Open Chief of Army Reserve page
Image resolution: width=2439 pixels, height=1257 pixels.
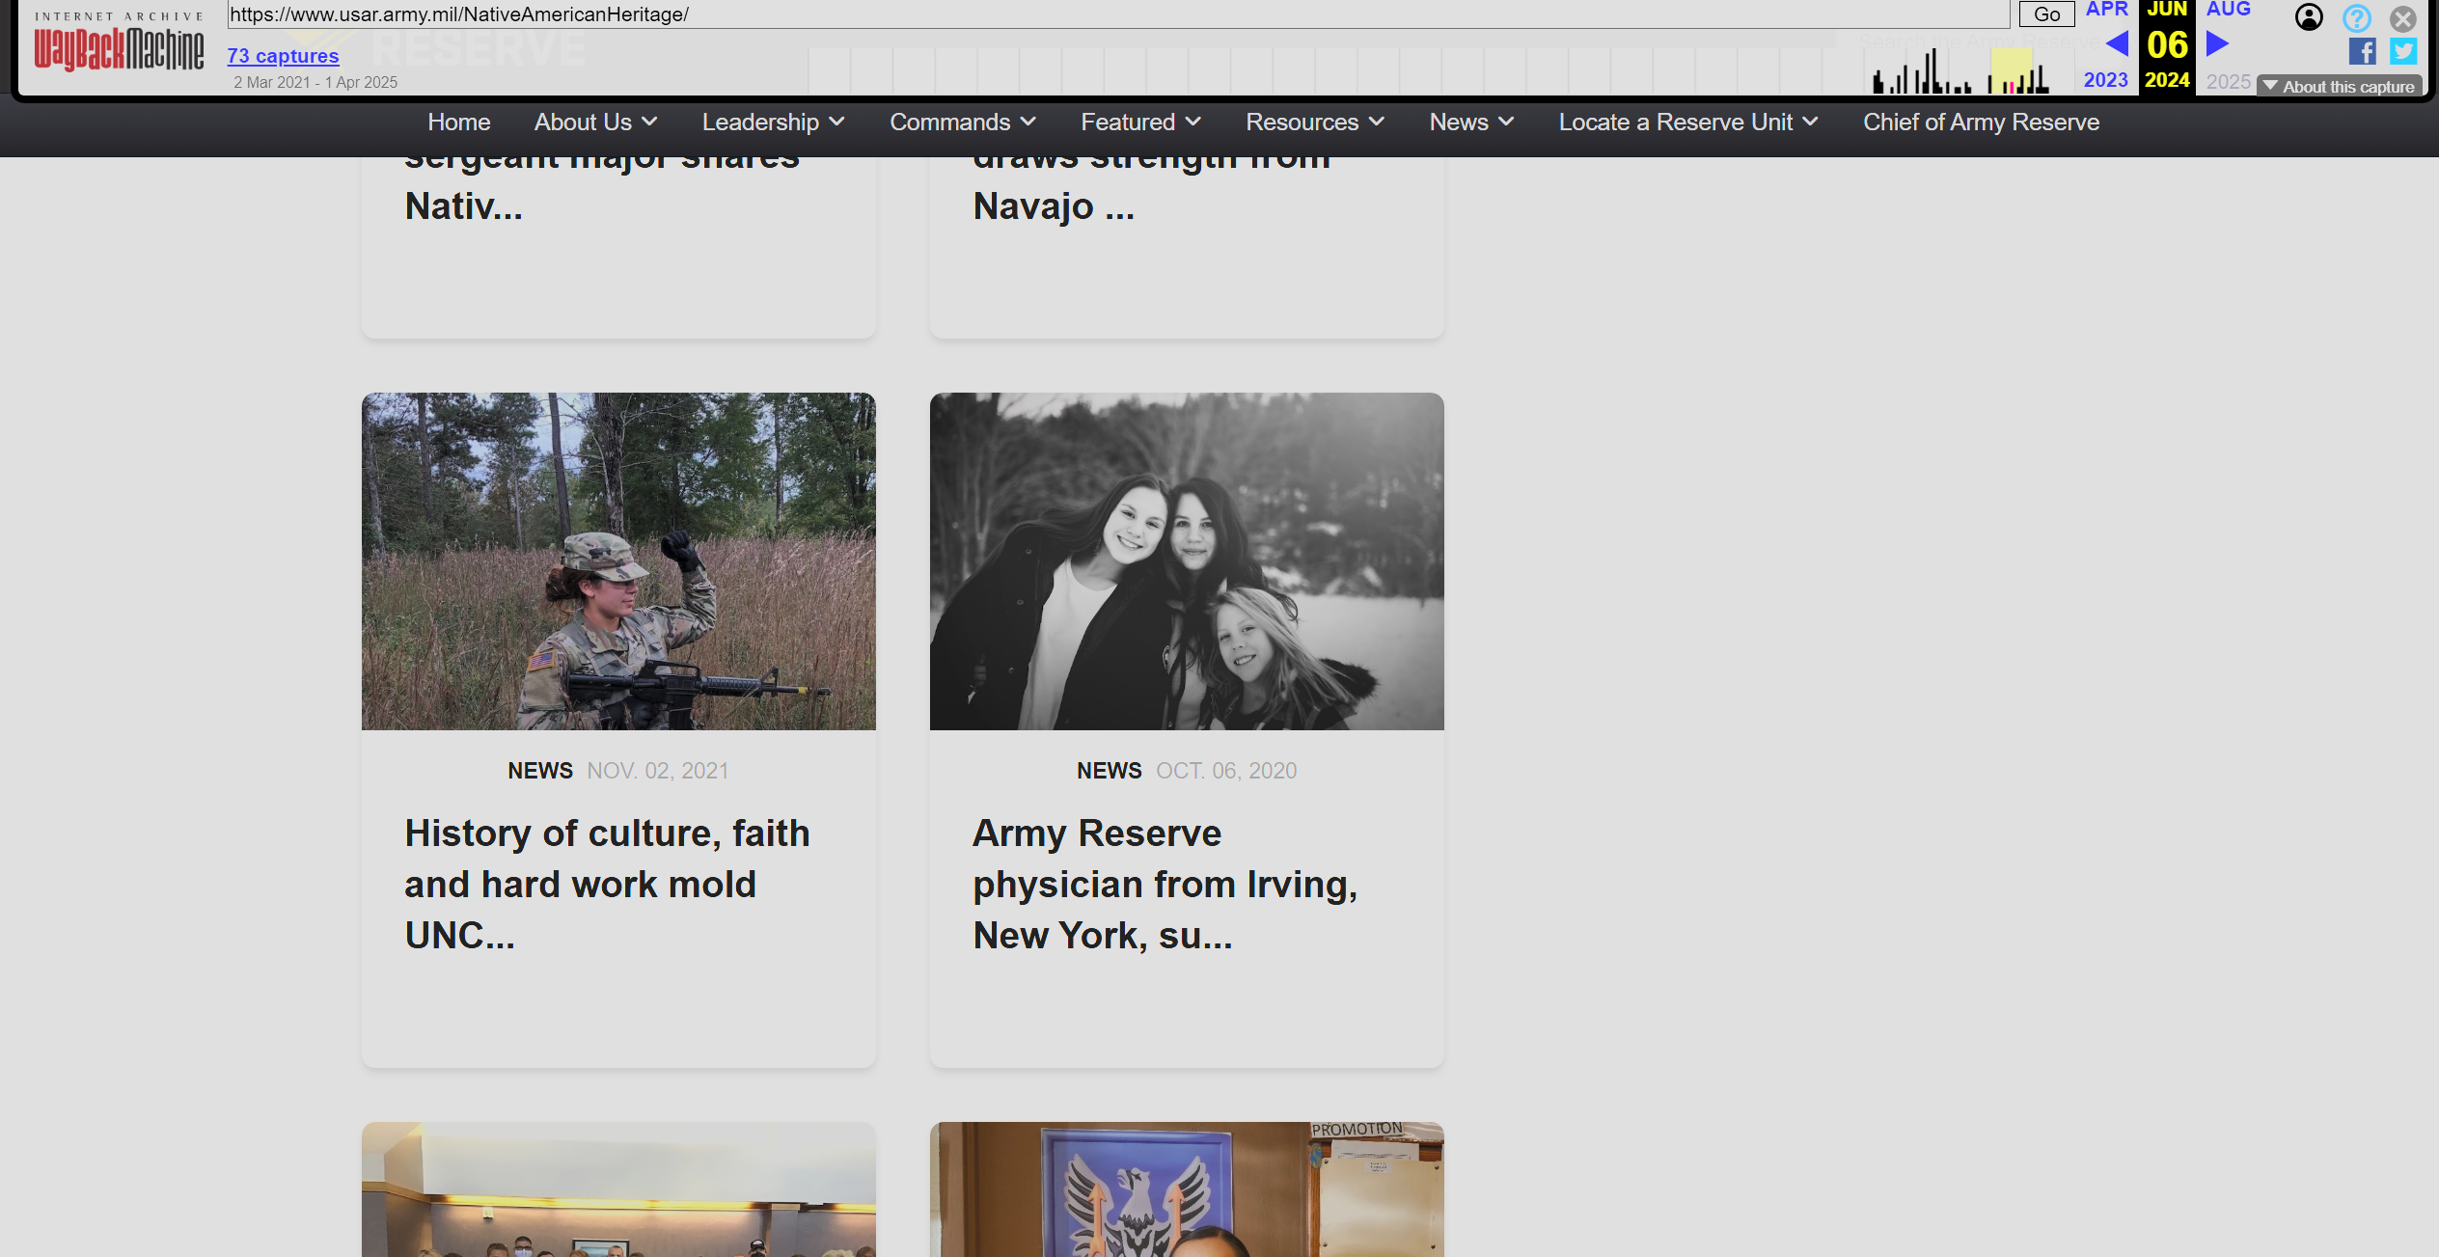pos(1980,123)
